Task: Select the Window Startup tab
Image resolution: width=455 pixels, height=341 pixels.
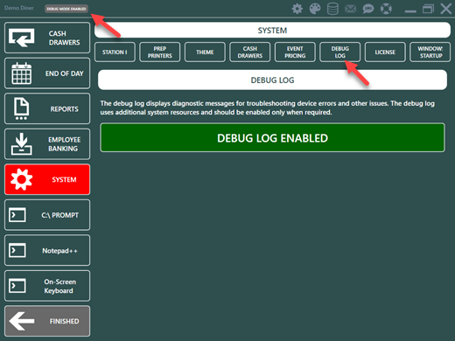Action: 430,52
